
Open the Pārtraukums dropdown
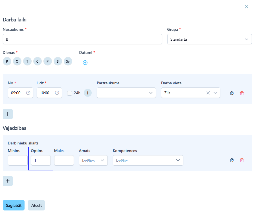pos(126,93)
